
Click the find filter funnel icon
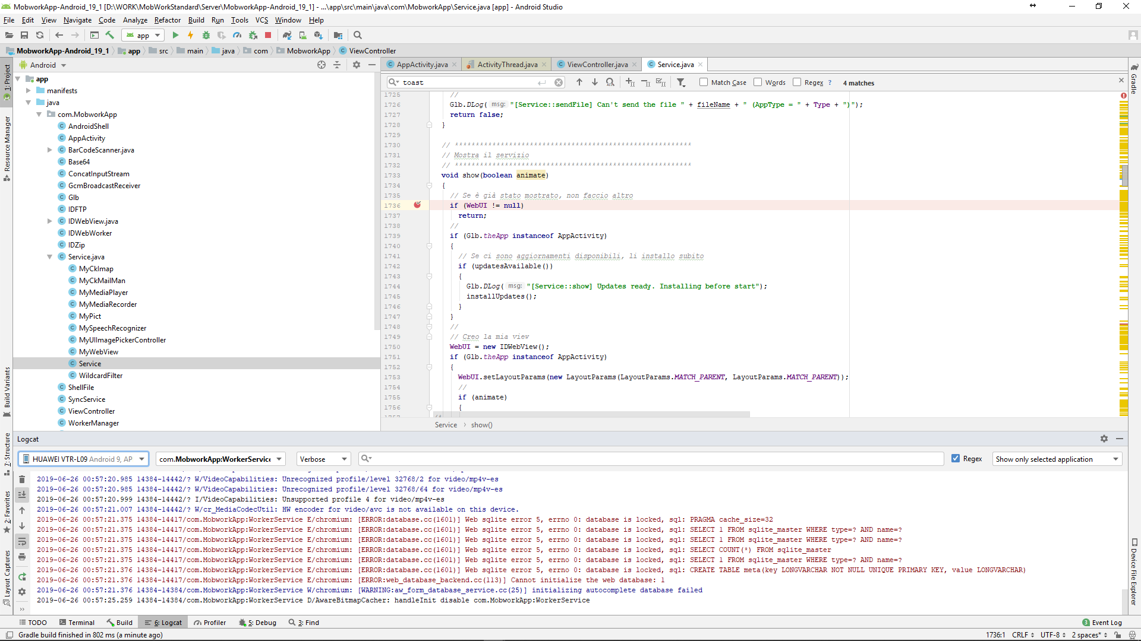click(x=681, y=82)
